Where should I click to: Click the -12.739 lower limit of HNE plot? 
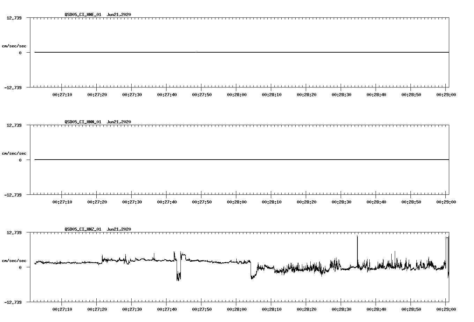(x=13, y=87)
